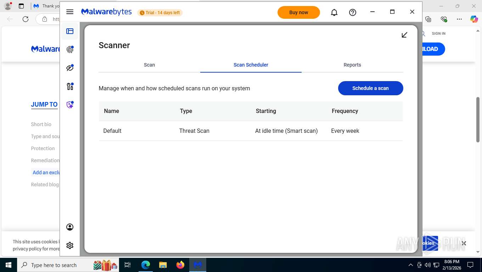Open the shield Trusted Advisor sidebar icon

(70, 105)
